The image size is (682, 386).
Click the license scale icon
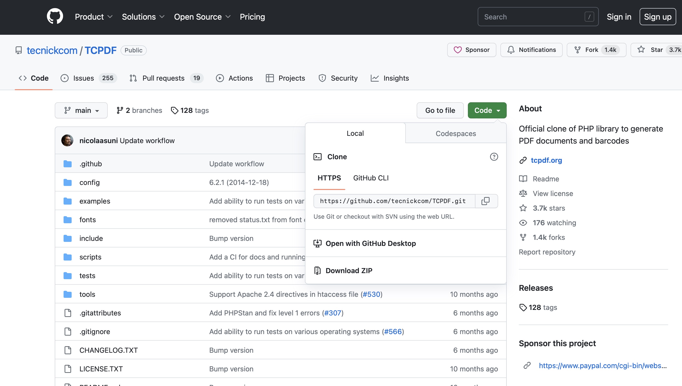point(523,194)
